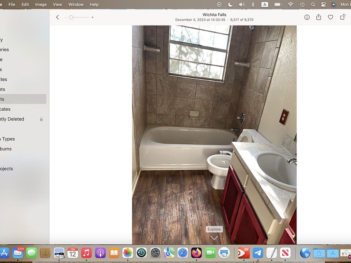Open the Applications folder stack in Dock
Image resolution: width=351 pixels, height=263 pixels.
click(333, 253)
